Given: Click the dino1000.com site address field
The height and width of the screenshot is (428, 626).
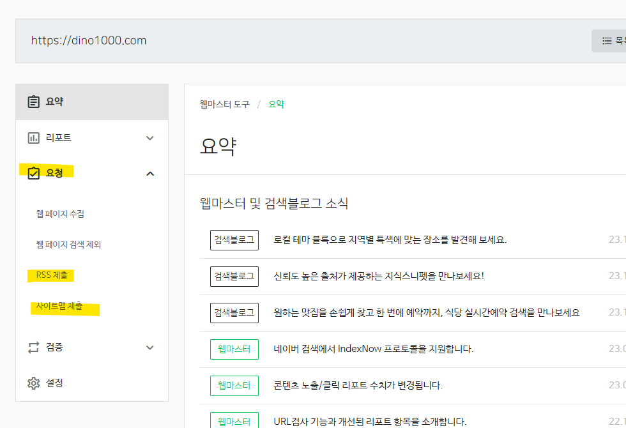Looking at the screenshot, I should (x=88, y=40).
